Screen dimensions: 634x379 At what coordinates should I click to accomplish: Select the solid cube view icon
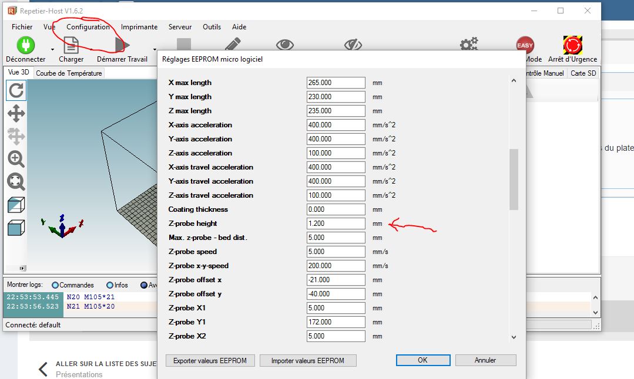coord(16,228)
